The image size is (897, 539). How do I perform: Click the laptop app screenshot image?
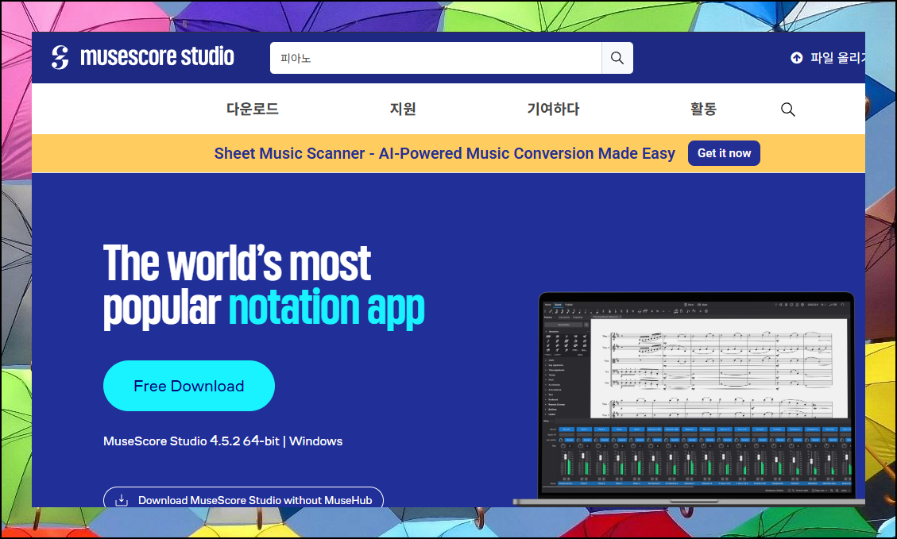click(x=690, y=399)
